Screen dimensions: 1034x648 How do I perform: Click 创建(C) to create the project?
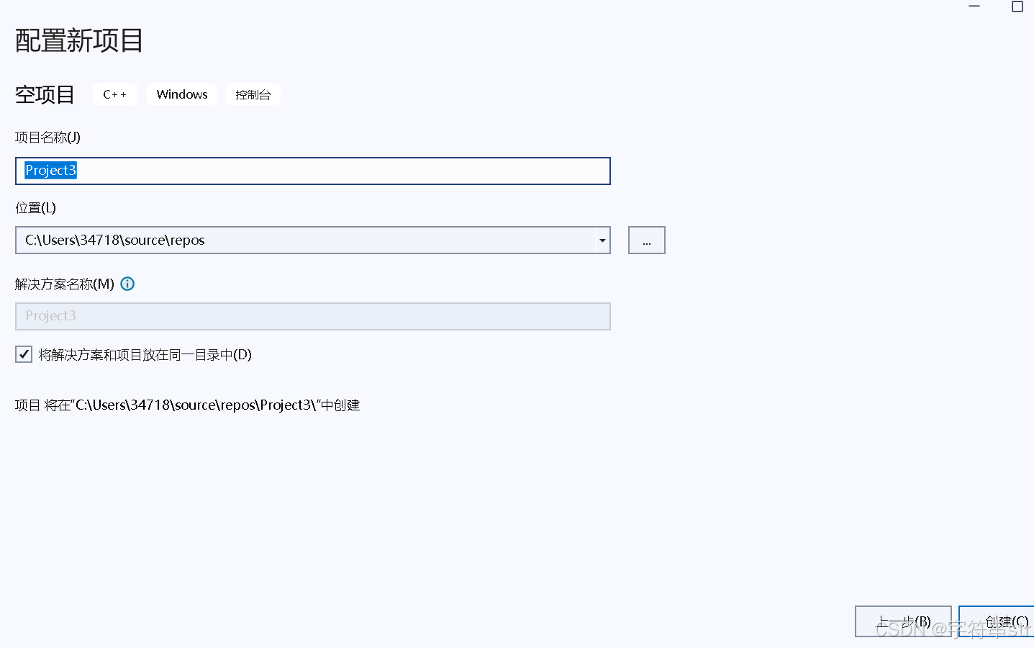pos(1006,621)
